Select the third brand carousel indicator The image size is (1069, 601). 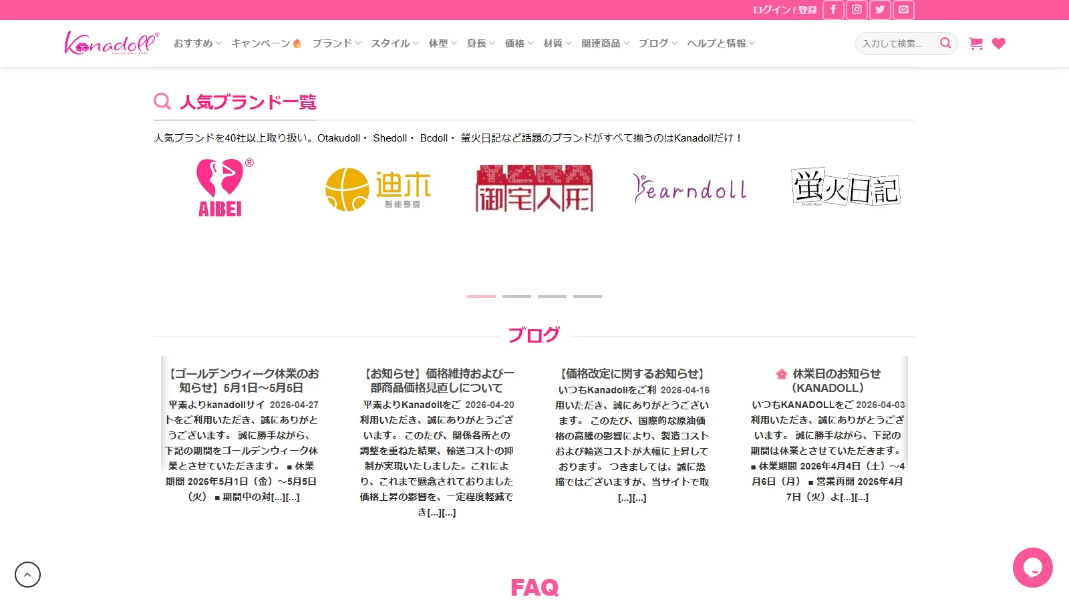tap(552, 296)
